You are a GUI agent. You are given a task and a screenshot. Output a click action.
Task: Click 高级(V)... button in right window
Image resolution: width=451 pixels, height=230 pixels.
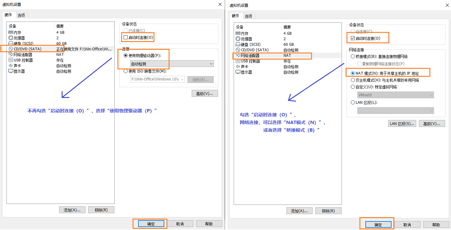[x=432, y=123]
